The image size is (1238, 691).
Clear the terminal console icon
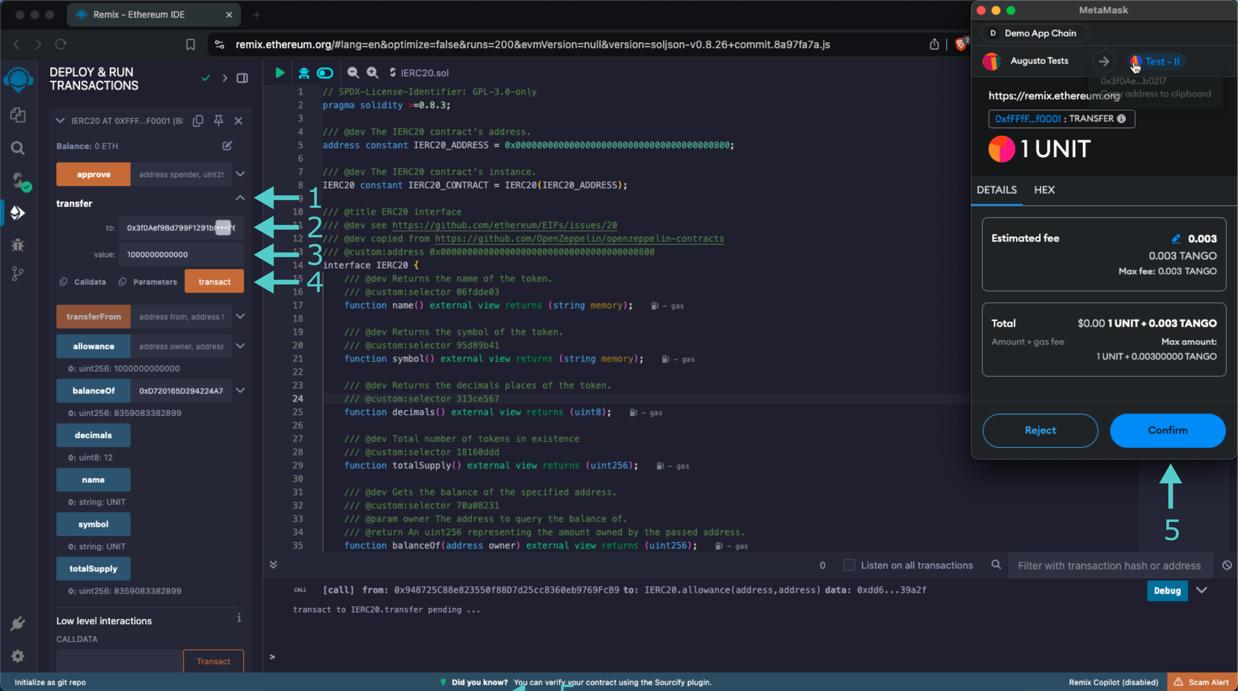tap(1227, 565)
